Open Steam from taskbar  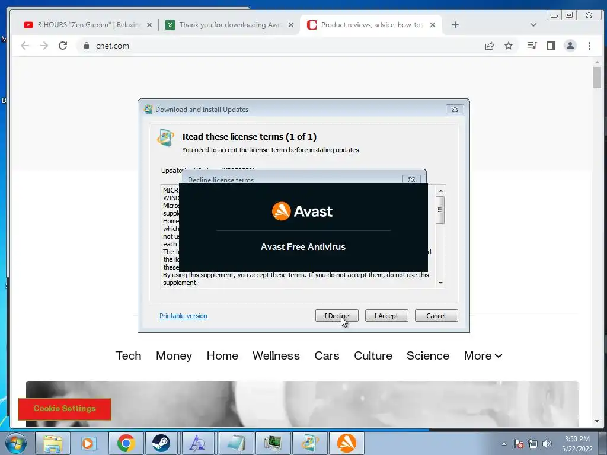(x=161, y=443)
